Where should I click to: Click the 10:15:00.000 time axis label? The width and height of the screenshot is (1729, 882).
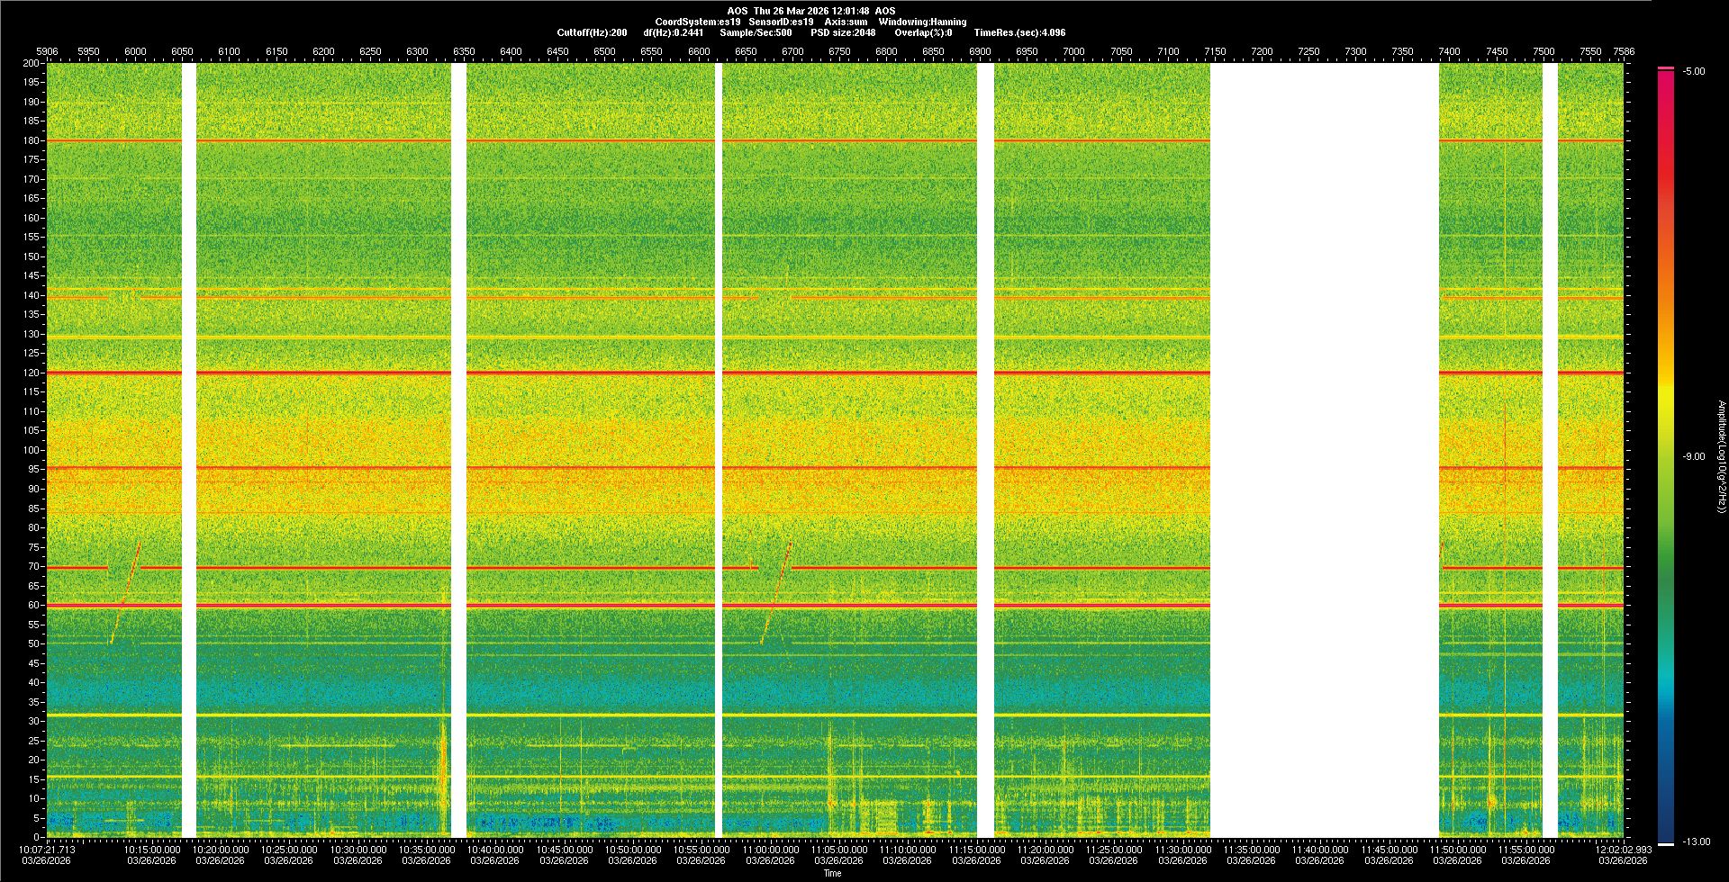click(x=152, y=849)
